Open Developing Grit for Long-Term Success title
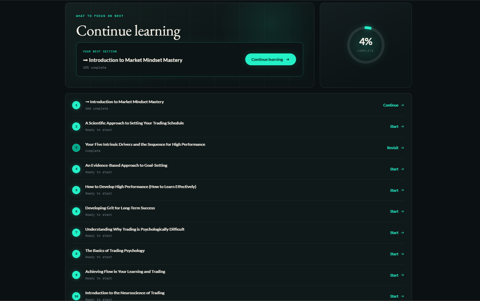This screenshot has width=480, height=301. (120, 208)
